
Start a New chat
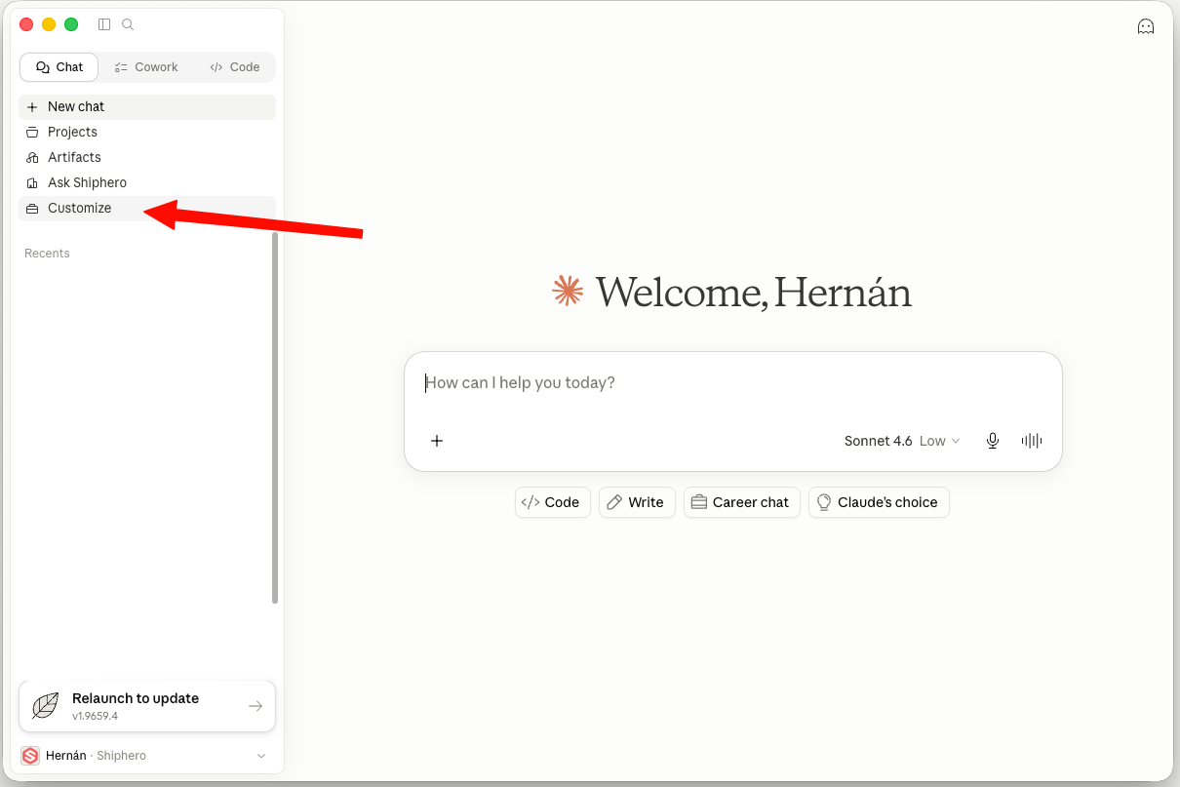pos(147,107)
